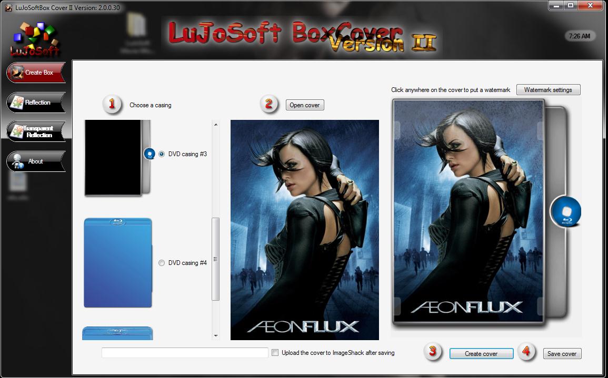Image resolution: width=608 pixels, height=378 pixels.
Task: Click the Reflection button icon
Action: (17, 102)
